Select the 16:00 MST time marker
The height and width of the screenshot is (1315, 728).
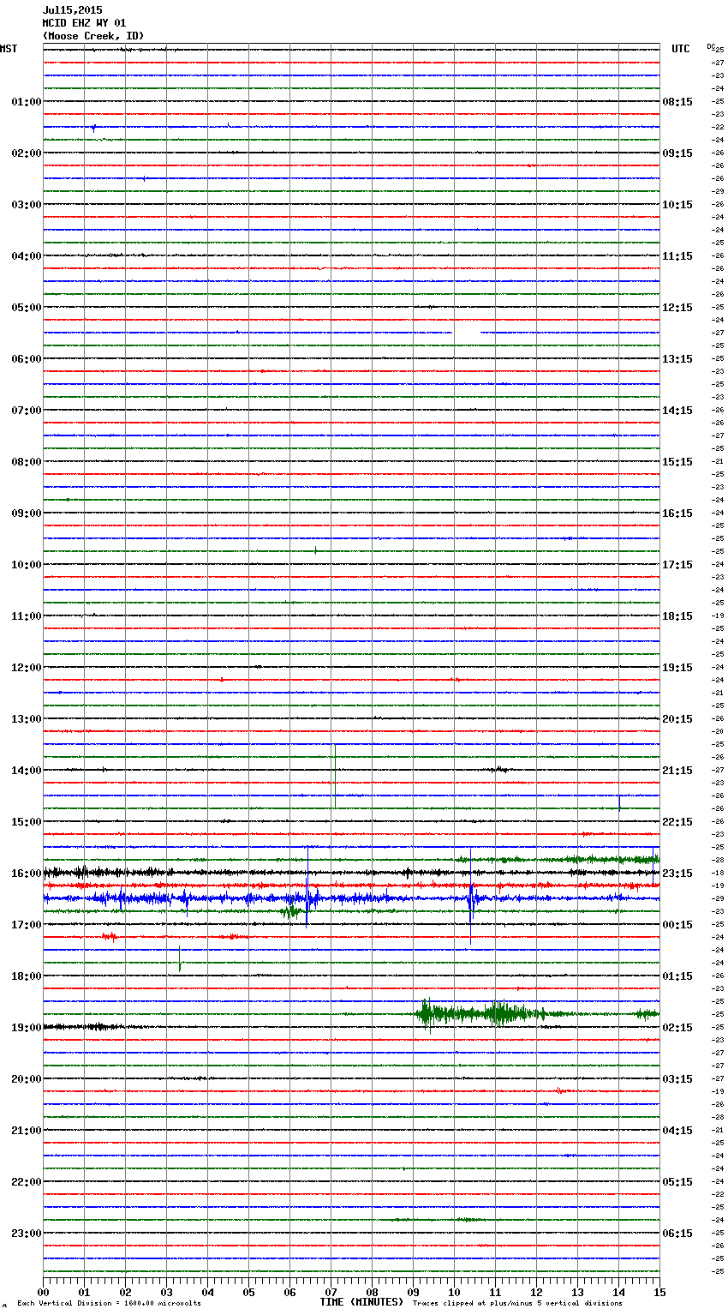[x=26, y=873]
